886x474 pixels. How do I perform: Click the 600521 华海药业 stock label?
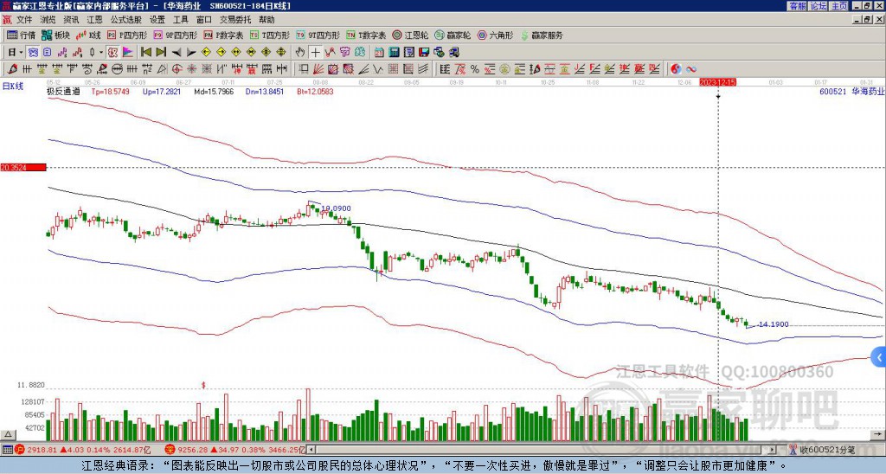pos(851,91)
